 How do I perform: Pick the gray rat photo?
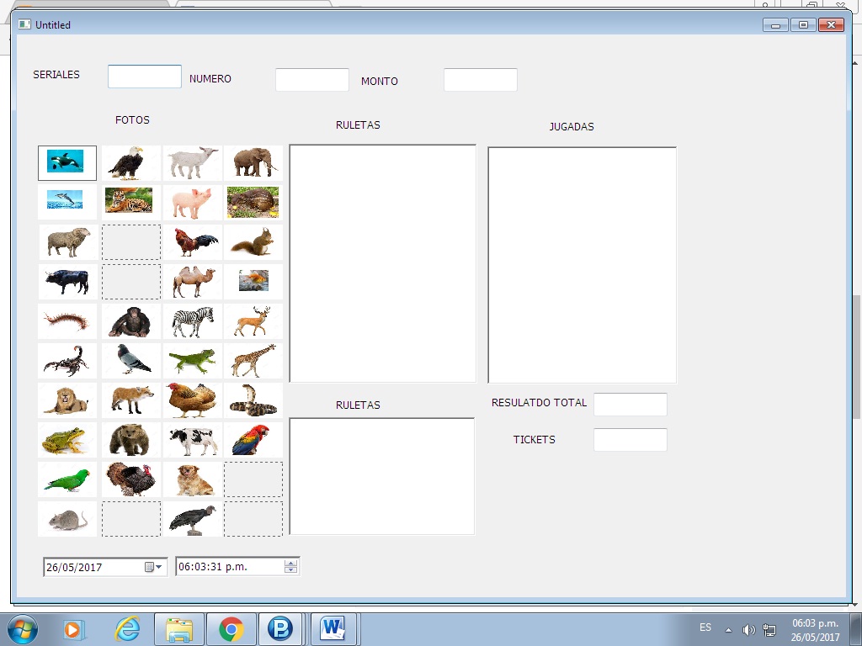tap(67, 518)
